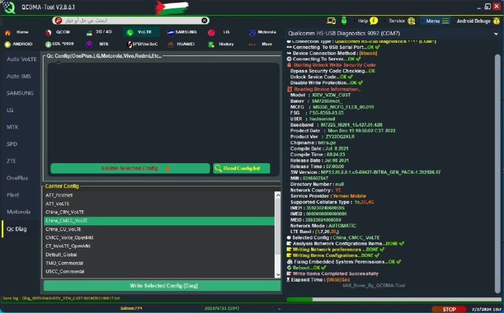This screenshot has width=504, height=313.
Task: Select China_CMCC_VoLTE carrier config
Action: 159,221
